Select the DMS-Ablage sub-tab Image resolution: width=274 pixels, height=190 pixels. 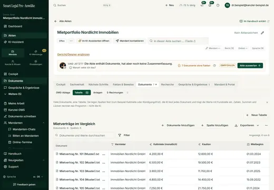pos(63,93)
